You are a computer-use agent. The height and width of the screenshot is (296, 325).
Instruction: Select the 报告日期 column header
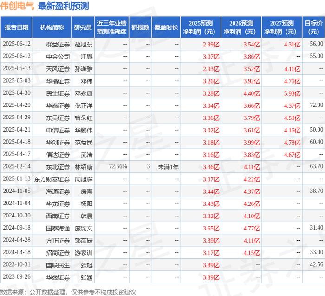(16, 27)
